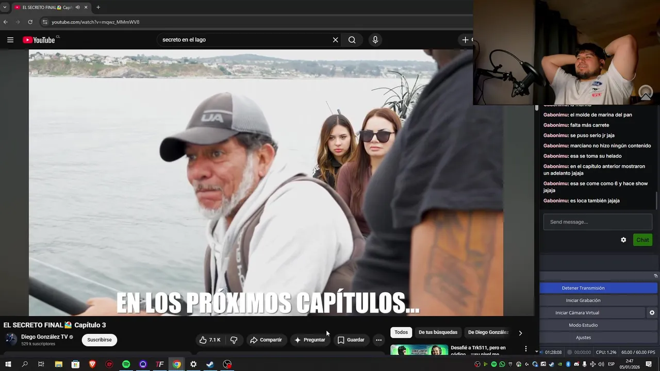Like the video with 7.1 K thumbs up
660x371 pixels.
coord(210,340)
